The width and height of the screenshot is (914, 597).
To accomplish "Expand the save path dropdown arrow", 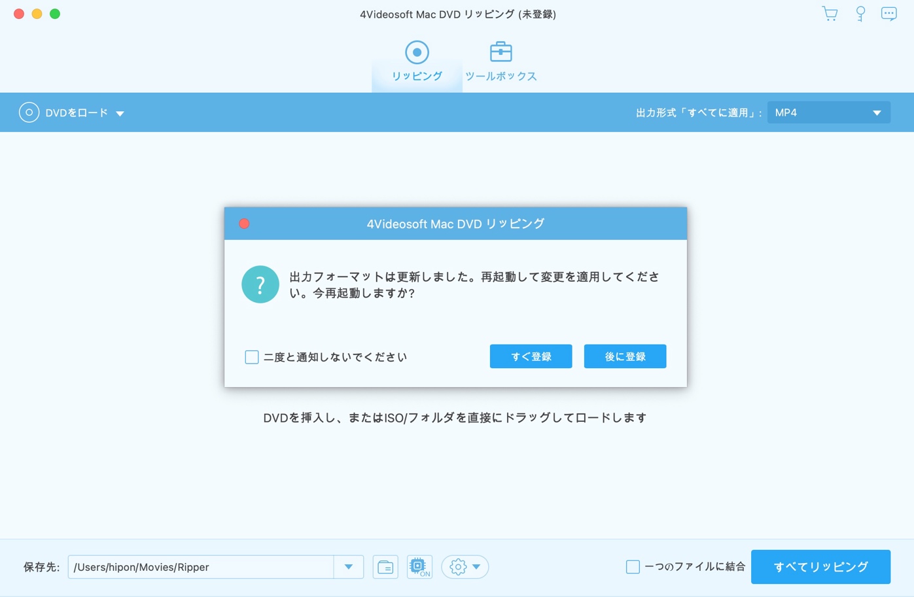I will point(349,567).
